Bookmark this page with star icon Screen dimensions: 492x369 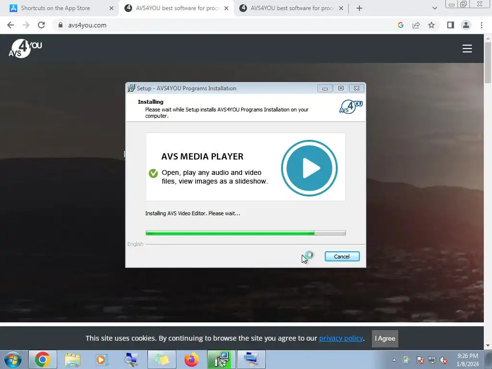[431, 25]
